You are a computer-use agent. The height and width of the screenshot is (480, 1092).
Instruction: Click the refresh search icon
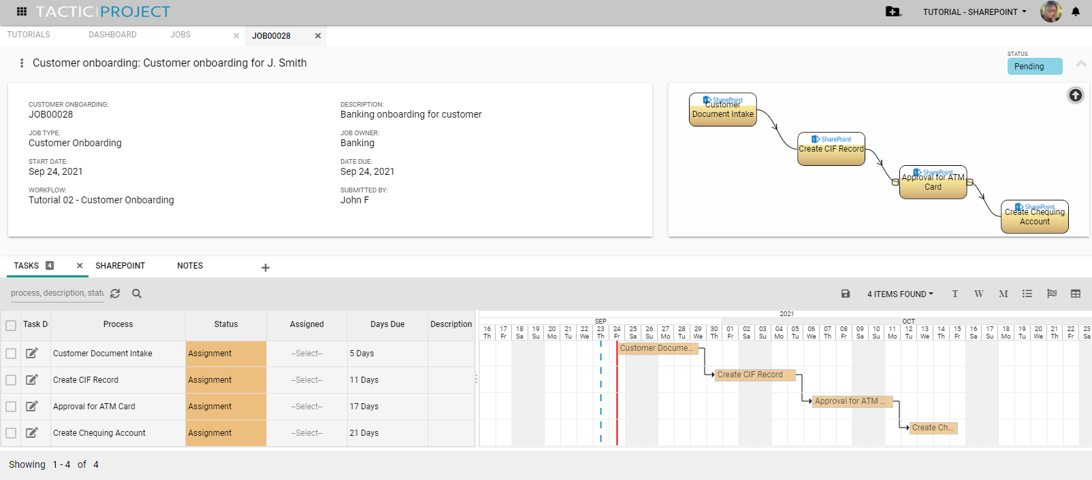pyautogui.click(x=115, y=294)
